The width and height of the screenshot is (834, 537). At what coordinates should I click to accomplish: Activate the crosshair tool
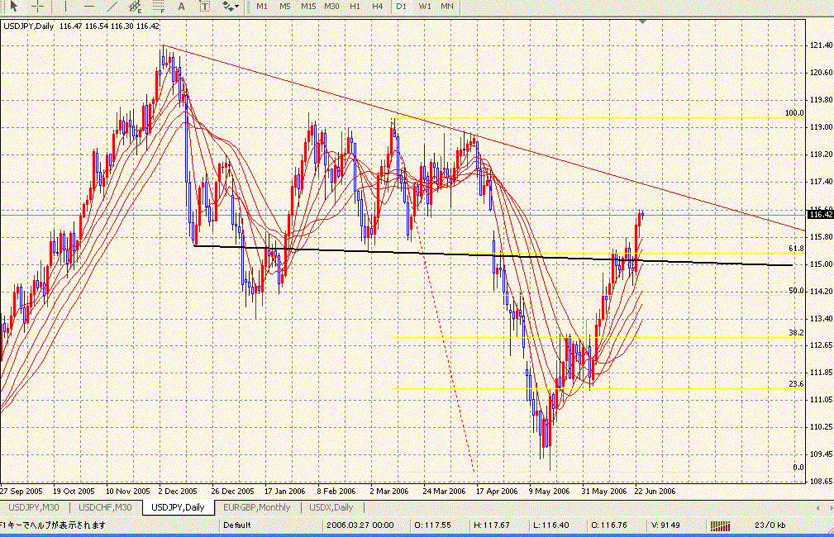37,7
